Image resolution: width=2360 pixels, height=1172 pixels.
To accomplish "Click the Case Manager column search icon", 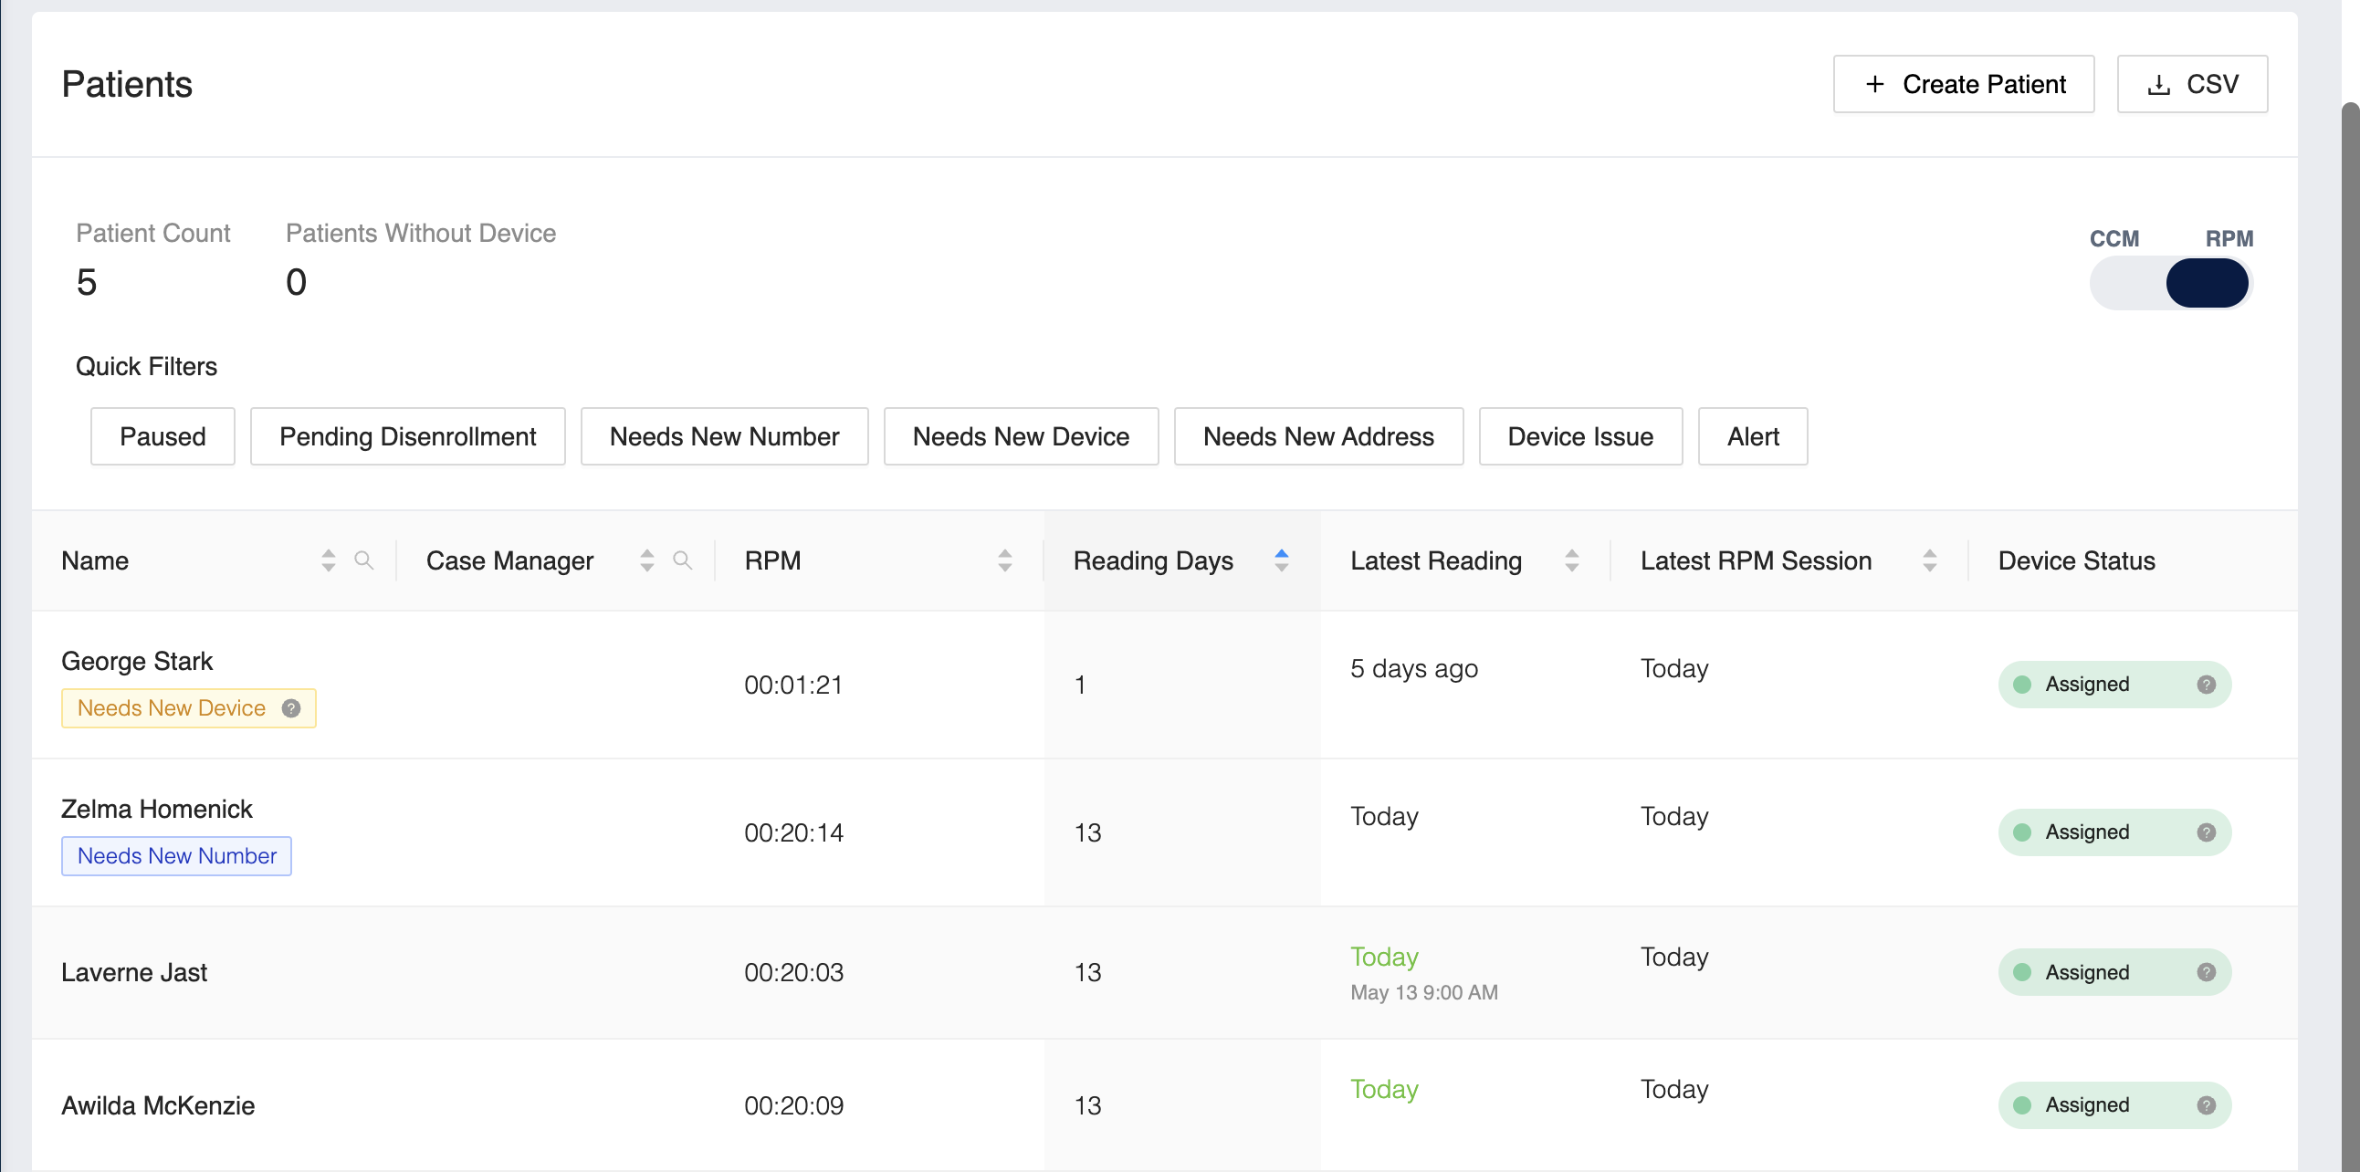I will [x=682, y=560].
